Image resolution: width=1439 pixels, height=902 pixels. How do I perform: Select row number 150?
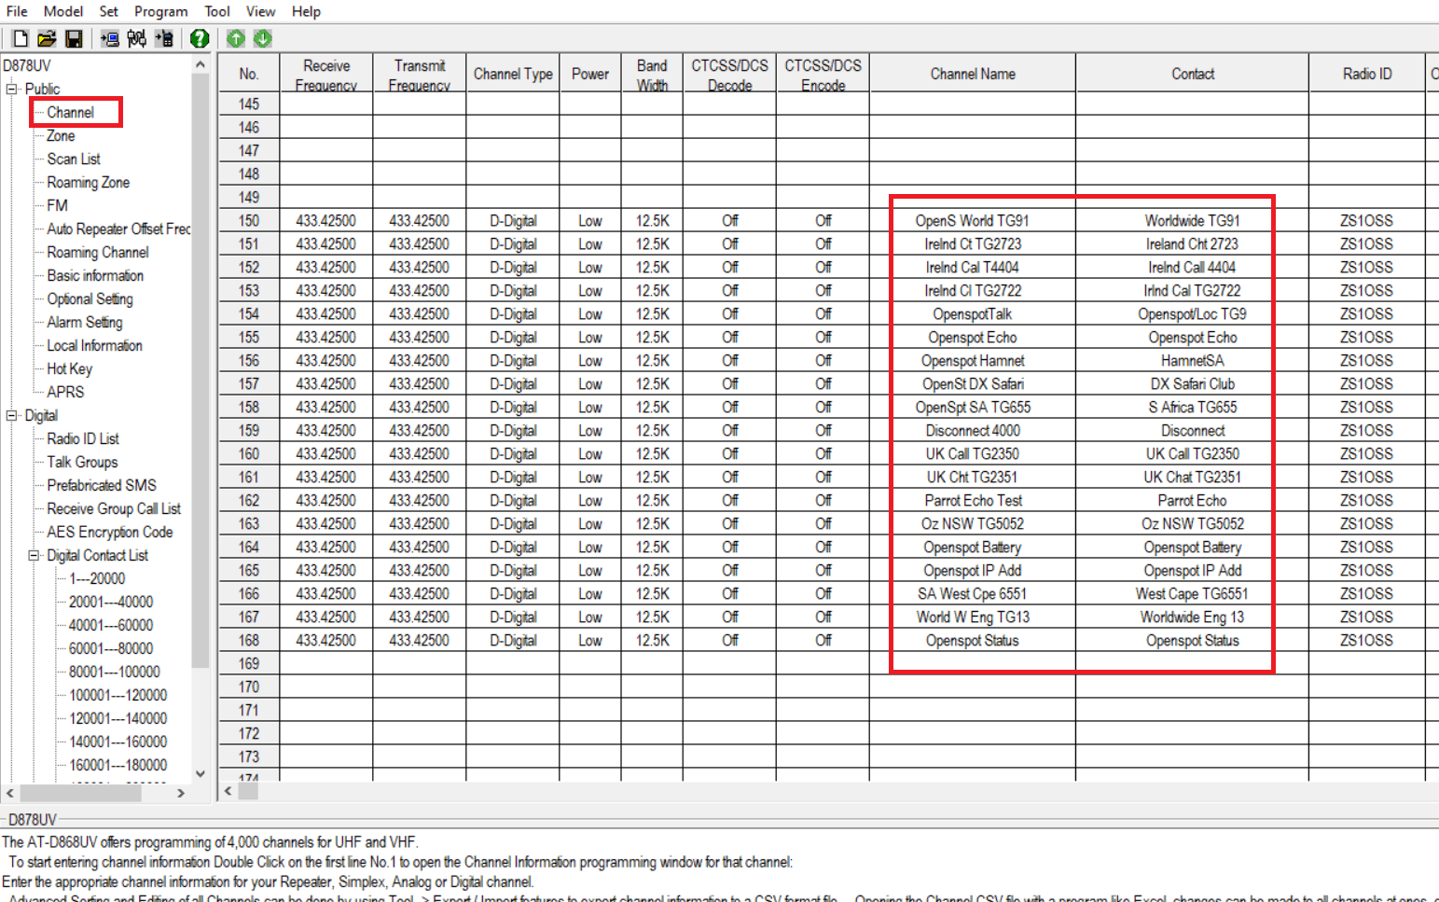click(249, 221)
